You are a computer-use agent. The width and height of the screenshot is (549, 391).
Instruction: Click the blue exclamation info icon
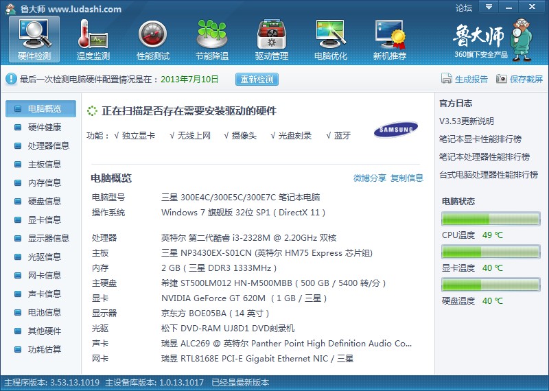point(11,79)
